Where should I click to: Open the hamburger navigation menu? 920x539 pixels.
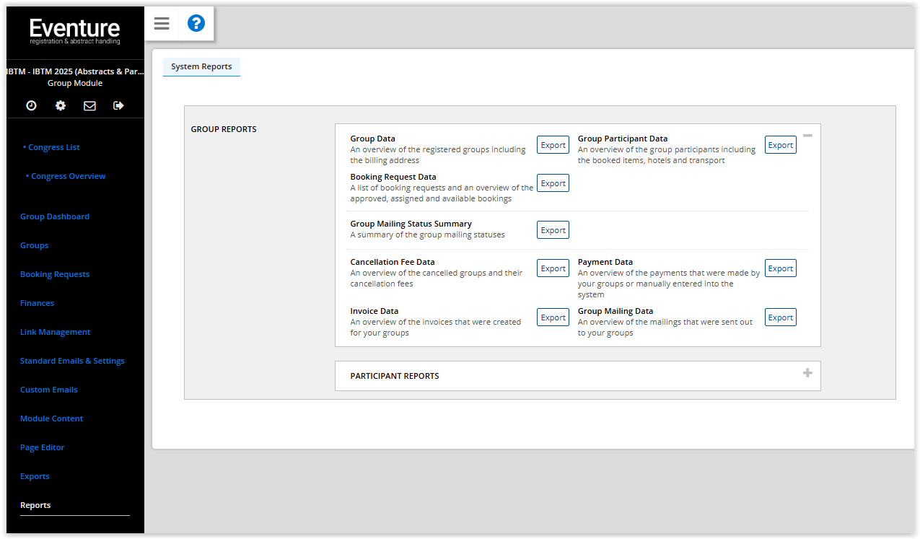click(x=161, y=23)
